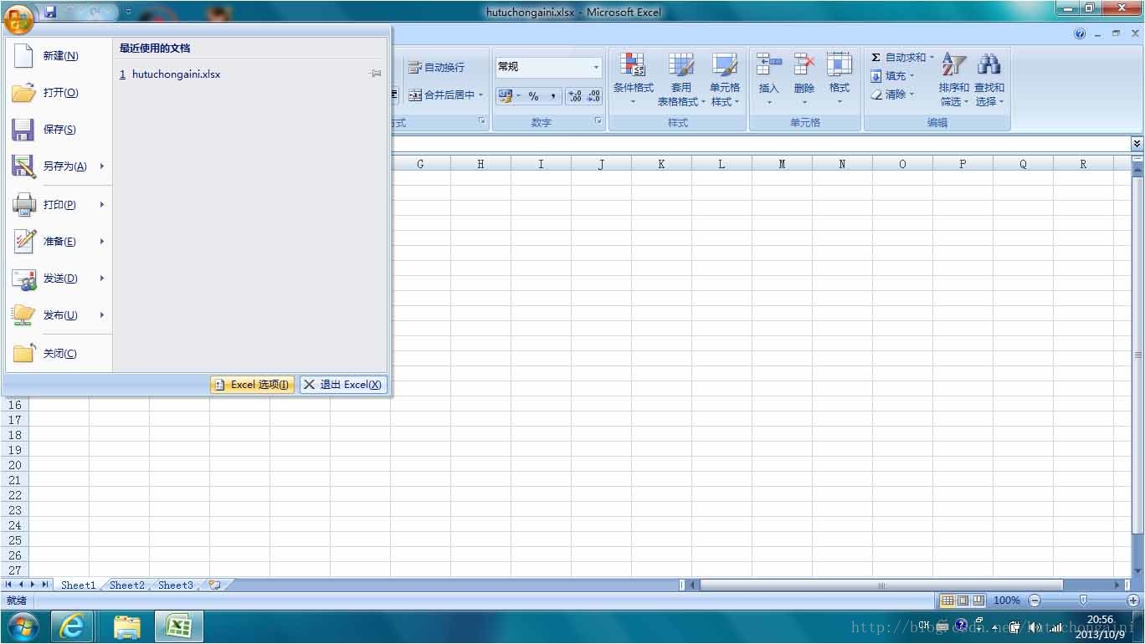1145x644 pixels.
Task: Click the Print (打印) printer icon
Action: click(x=23, y=204)
